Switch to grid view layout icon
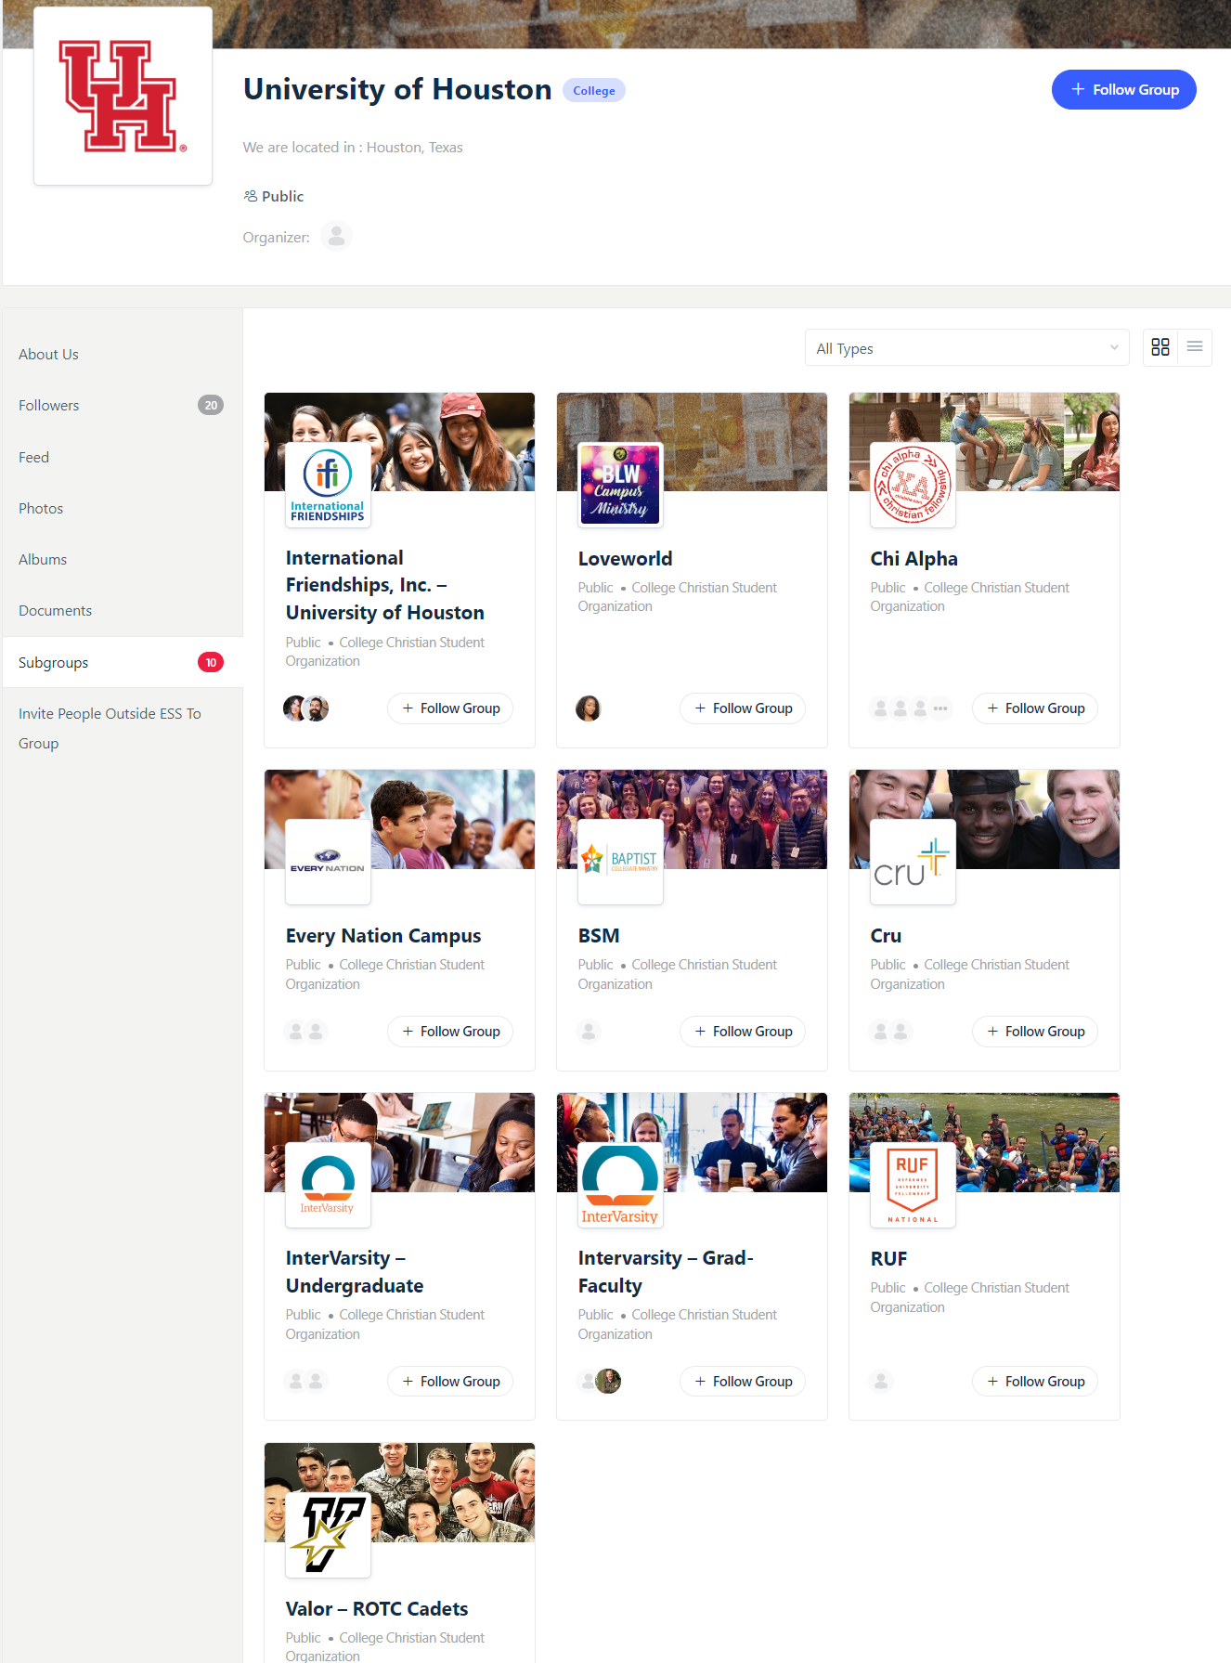Viewport: 1231px width, 1663px height. pos(1160,347)
